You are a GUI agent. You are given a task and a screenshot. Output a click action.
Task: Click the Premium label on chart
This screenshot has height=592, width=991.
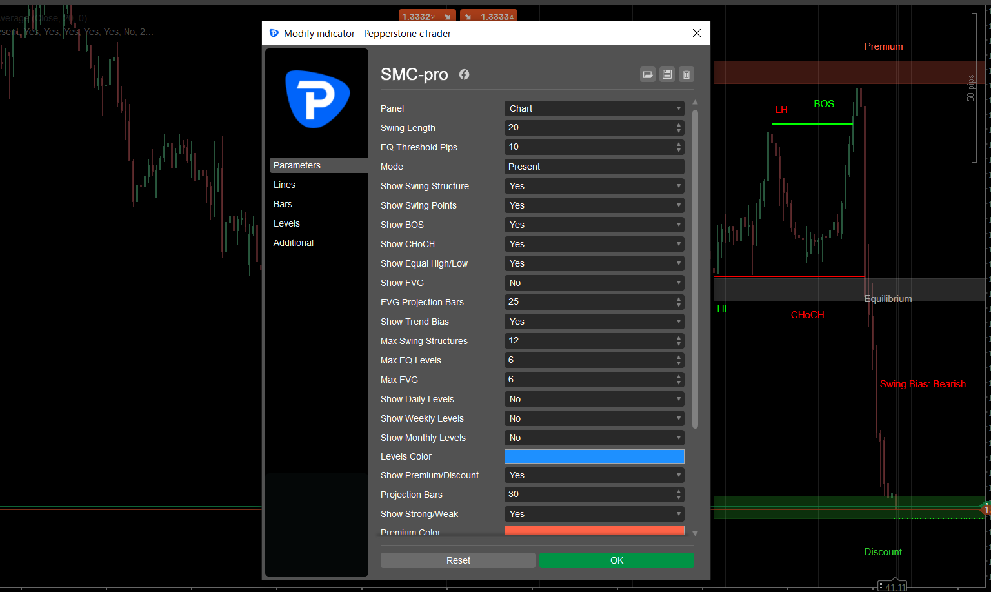click(x=883, y=46)
